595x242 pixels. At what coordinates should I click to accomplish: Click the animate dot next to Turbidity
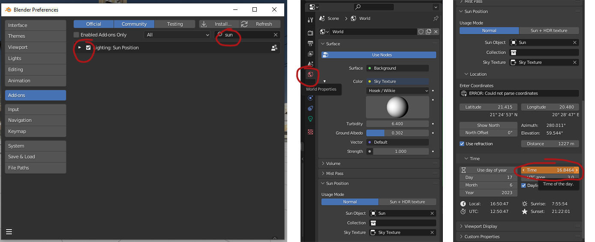[433, 124]
